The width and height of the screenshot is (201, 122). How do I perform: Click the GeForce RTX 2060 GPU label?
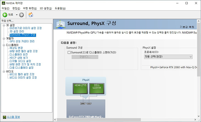(x=86, y=117)
